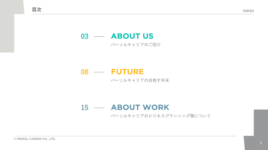Click the dash line beside 15
Viewport: 268px width, 150px height.
[x=99, y=108]
